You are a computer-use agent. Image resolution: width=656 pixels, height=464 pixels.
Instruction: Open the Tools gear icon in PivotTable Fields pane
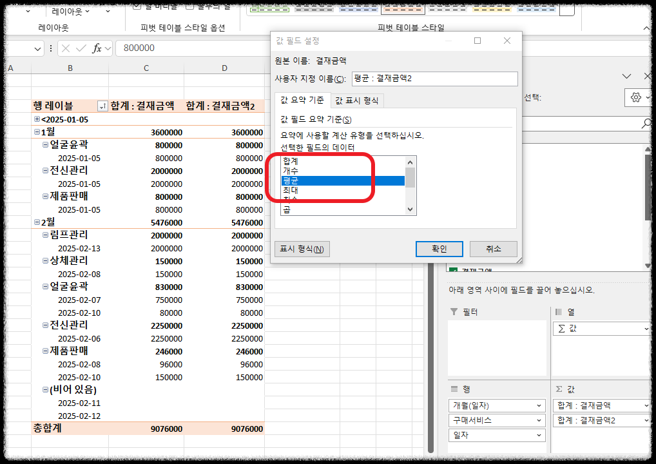(635, 97)
